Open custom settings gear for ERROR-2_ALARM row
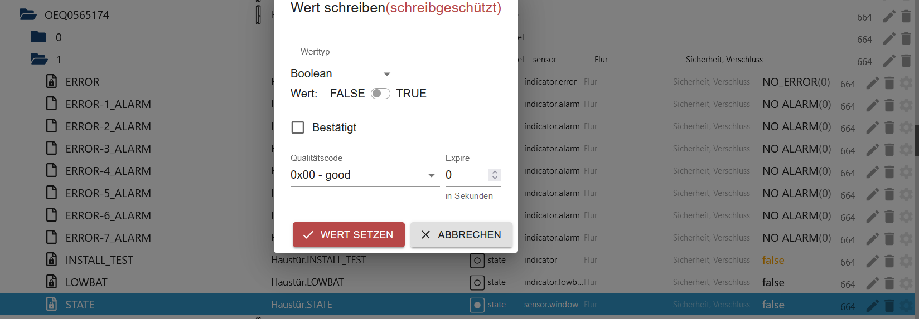Viewport: 919px width, 319px height. (907, 127)
